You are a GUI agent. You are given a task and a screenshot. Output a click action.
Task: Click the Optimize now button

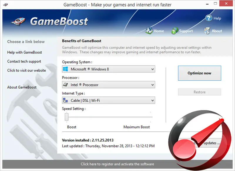(199, 73)
